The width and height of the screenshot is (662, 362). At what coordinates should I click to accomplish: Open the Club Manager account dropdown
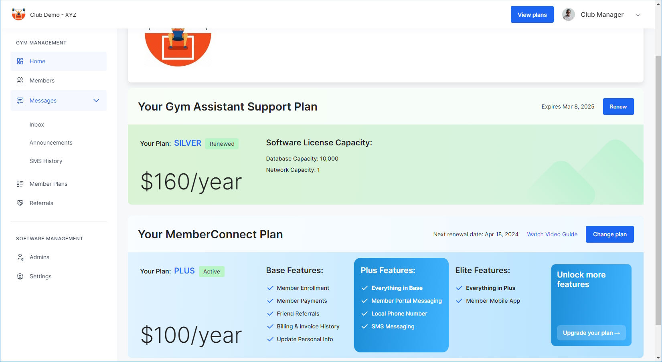tap(638, 15)
